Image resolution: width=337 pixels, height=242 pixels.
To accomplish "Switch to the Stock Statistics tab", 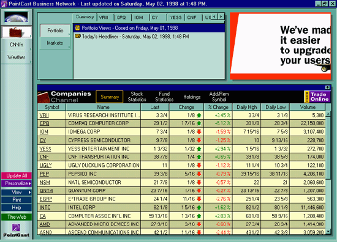I will pyautogui.click(x=137, y=97).
